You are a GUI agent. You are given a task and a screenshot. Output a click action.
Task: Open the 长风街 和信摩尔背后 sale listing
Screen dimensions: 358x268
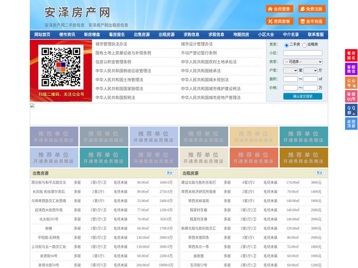coord(49,192)
